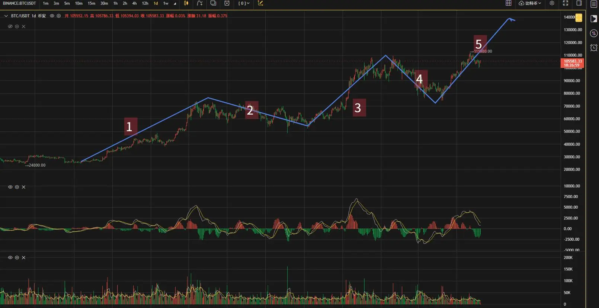The image size is (599, 308).
Task: Open settings of the overlay indicator in main chart
Action: coord(17,26)
